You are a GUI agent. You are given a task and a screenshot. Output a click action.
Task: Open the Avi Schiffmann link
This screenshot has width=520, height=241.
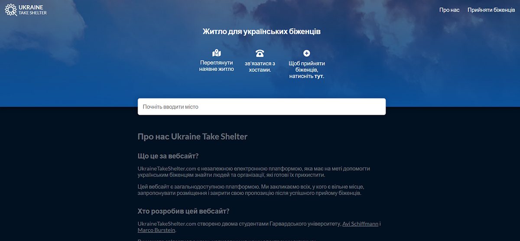click(361, 224)
